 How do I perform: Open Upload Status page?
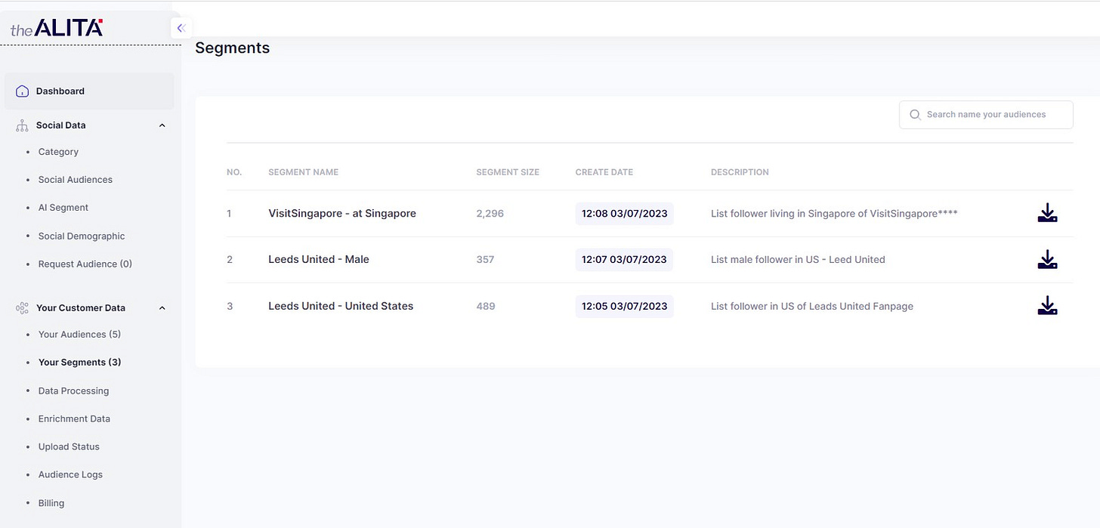point(69,446)
